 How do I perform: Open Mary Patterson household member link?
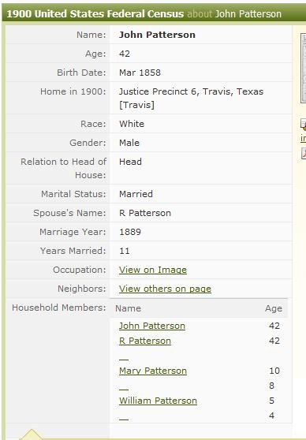(x=153, y=371)
